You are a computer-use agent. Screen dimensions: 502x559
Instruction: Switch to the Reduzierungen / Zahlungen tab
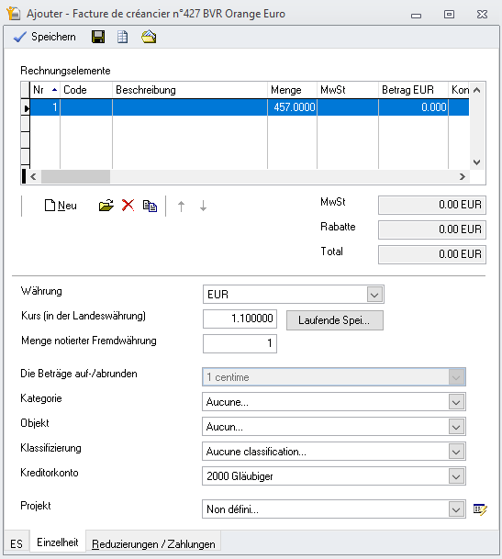point(153,544)
